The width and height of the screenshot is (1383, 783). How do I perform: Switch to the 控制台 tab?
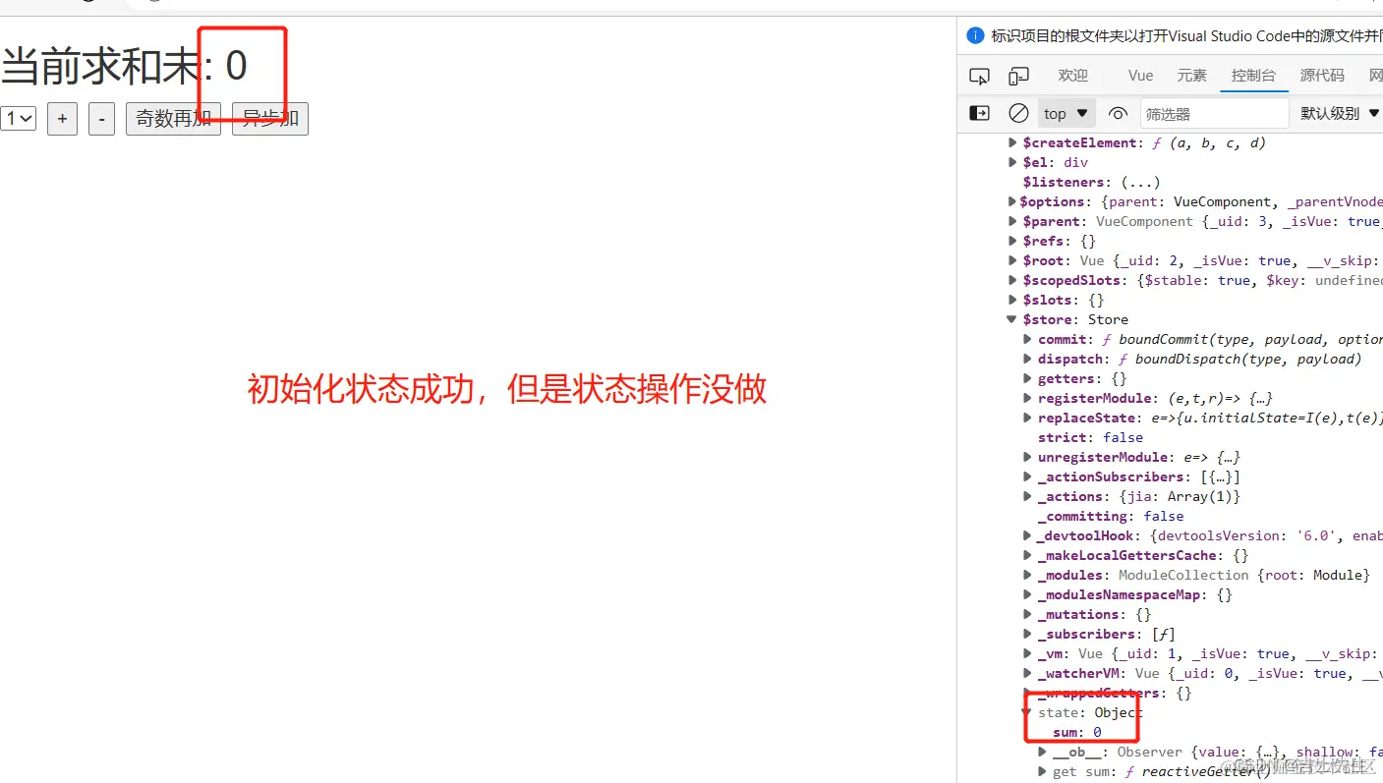[1253, 76]
